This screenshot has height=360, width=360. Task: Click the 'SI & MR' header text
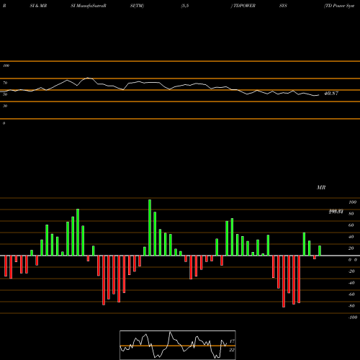point(38,6)
